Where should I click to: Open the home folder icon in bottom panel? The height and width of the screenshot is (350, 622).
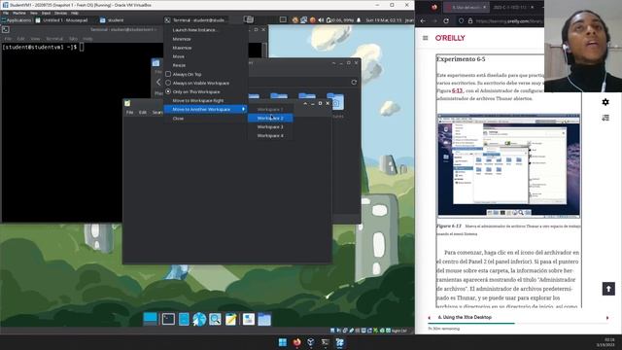(264, 319)
